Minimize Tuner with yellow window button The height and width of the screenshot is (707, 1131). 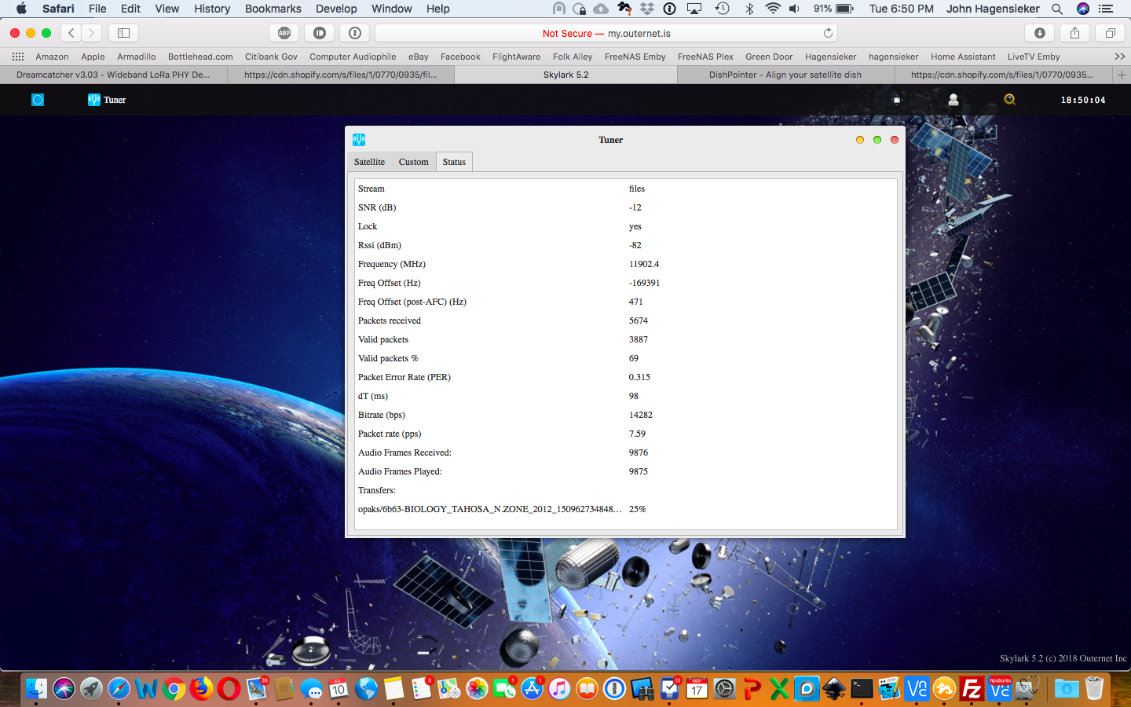point(860,140)
